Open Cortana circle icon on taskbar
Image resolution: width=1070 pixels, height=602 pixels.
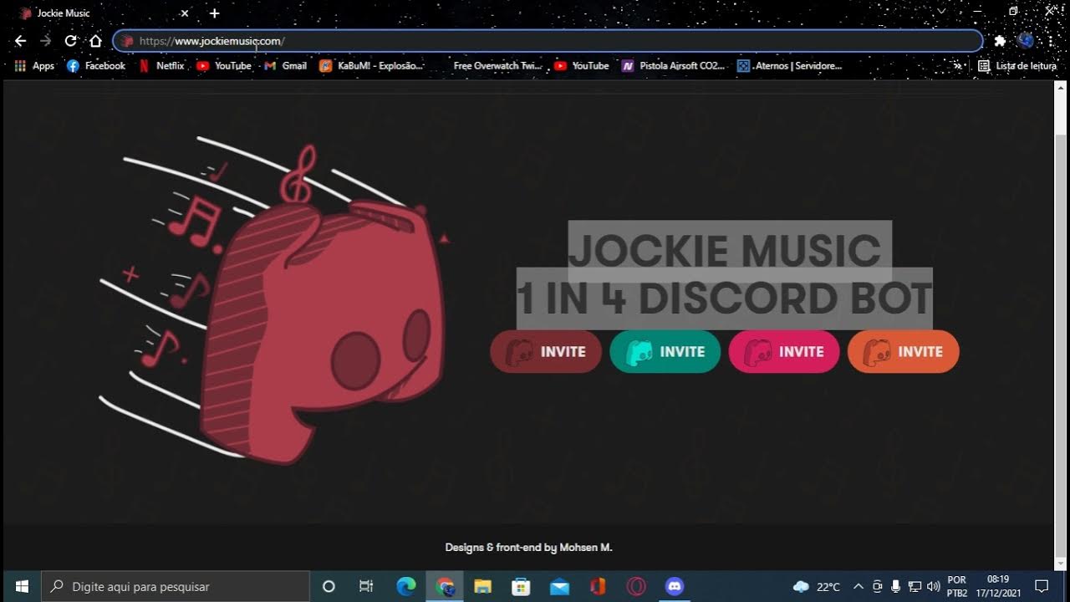coord(329,587)
